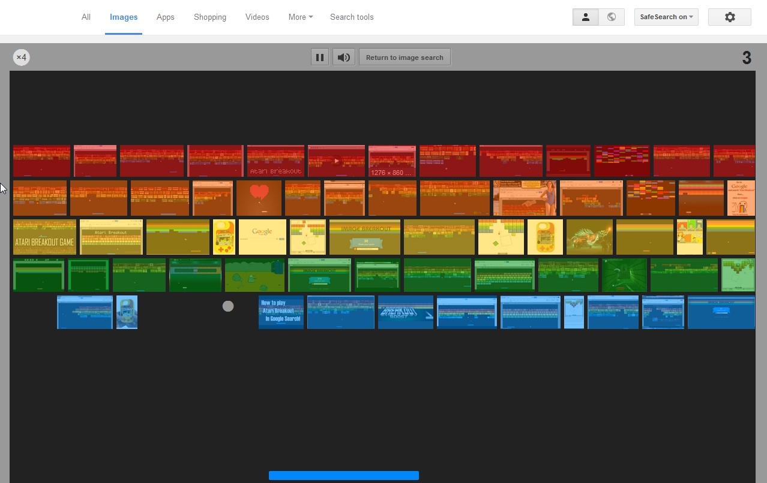Open the Videos tab

pyautogui.click(x=257, y=17)
